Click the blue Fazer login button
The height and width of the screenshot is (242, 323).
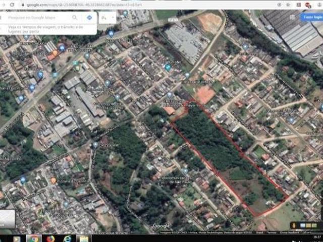point(311,17)
